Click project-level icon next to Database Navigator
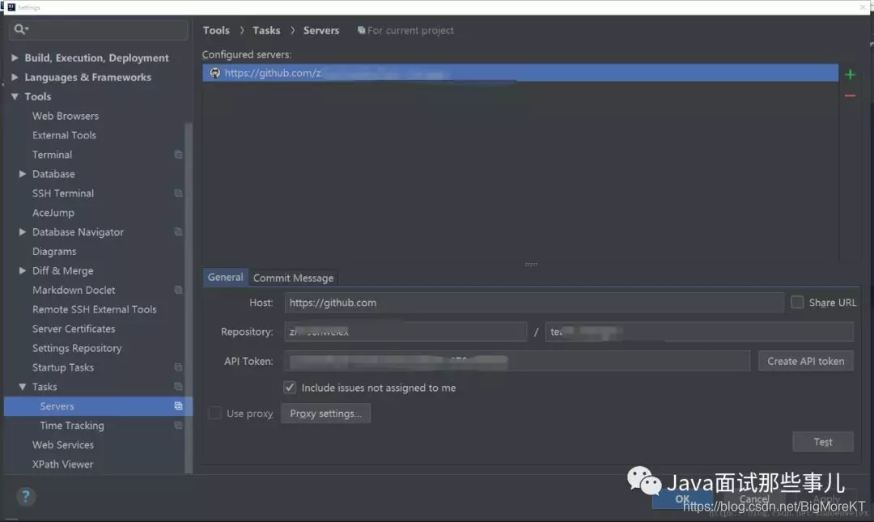The image size is (874, 522). pos(178,232)
